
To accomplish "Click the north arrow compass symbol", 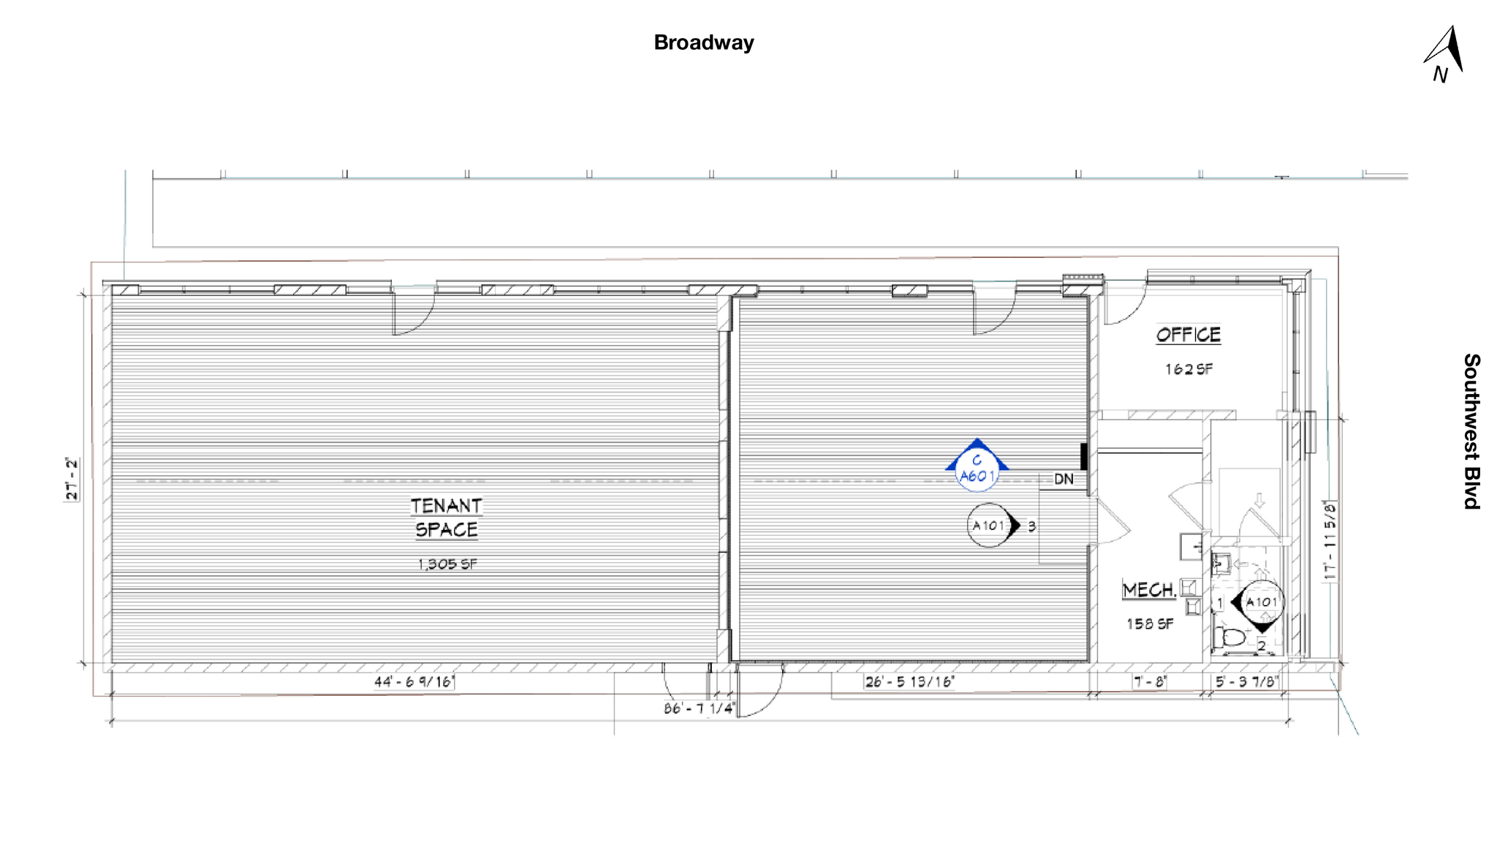I will point(1444,55).
